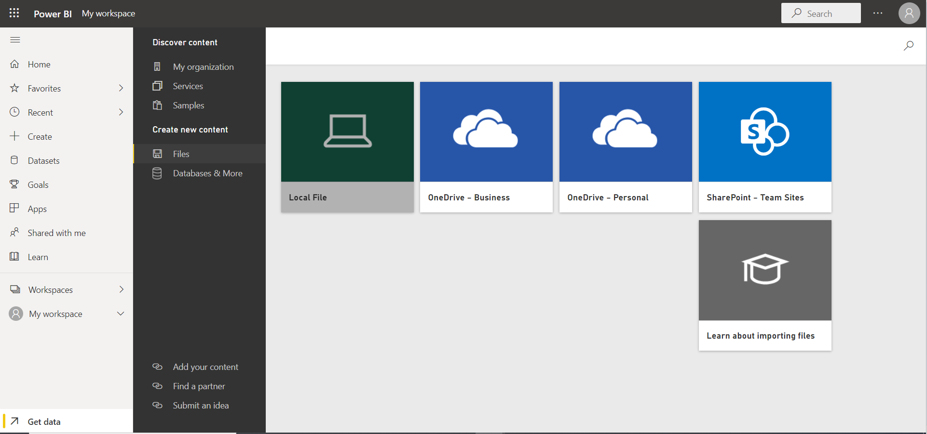Image resolution: width=927 pixels, height=434 pixels.
Task: Click the Home house icon
Action: 15,64
